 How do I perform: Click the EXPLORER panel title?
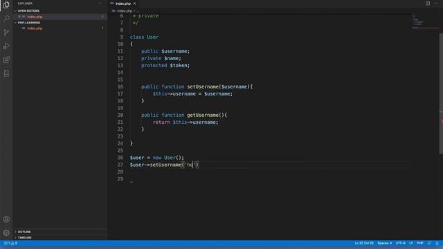[25, 3]
